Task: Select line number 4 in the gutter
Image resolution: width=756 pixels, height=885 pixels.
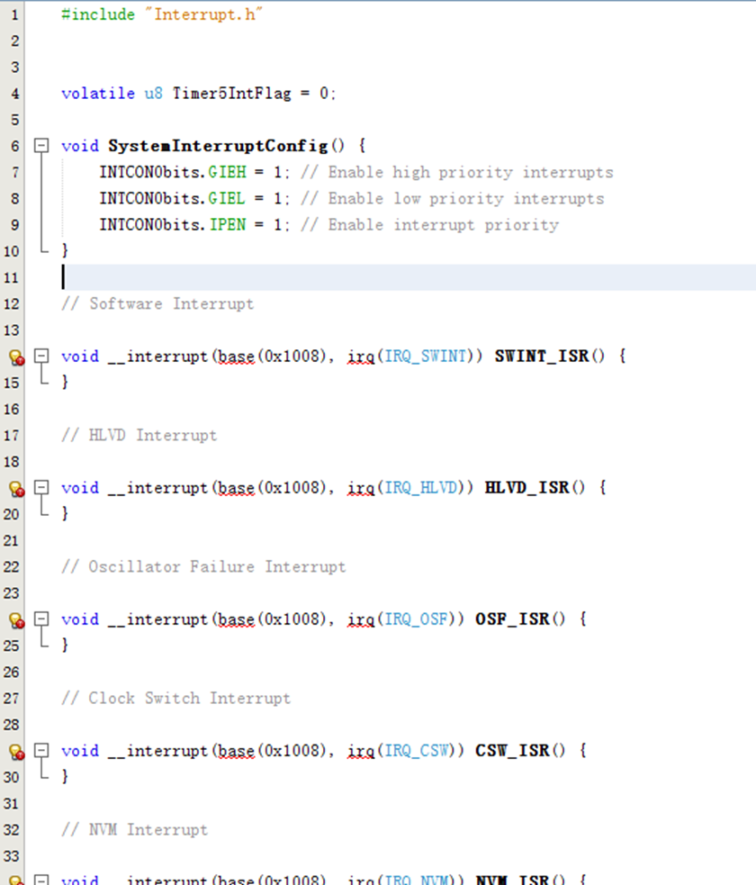Action: tap(13, 93)
